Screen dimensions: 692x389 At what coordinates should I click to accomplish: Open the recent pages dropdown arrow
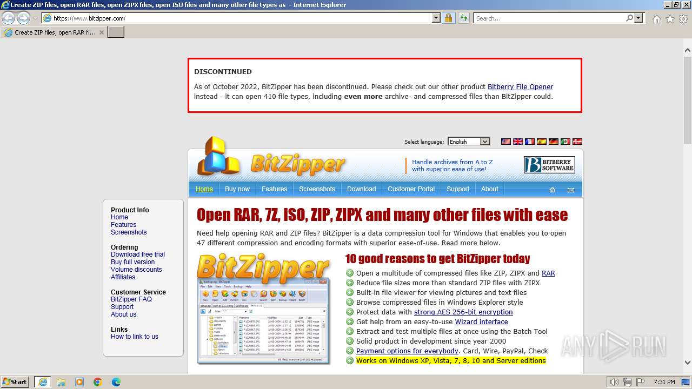coord(36,18)
